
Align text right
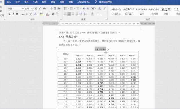click(73, 14)
